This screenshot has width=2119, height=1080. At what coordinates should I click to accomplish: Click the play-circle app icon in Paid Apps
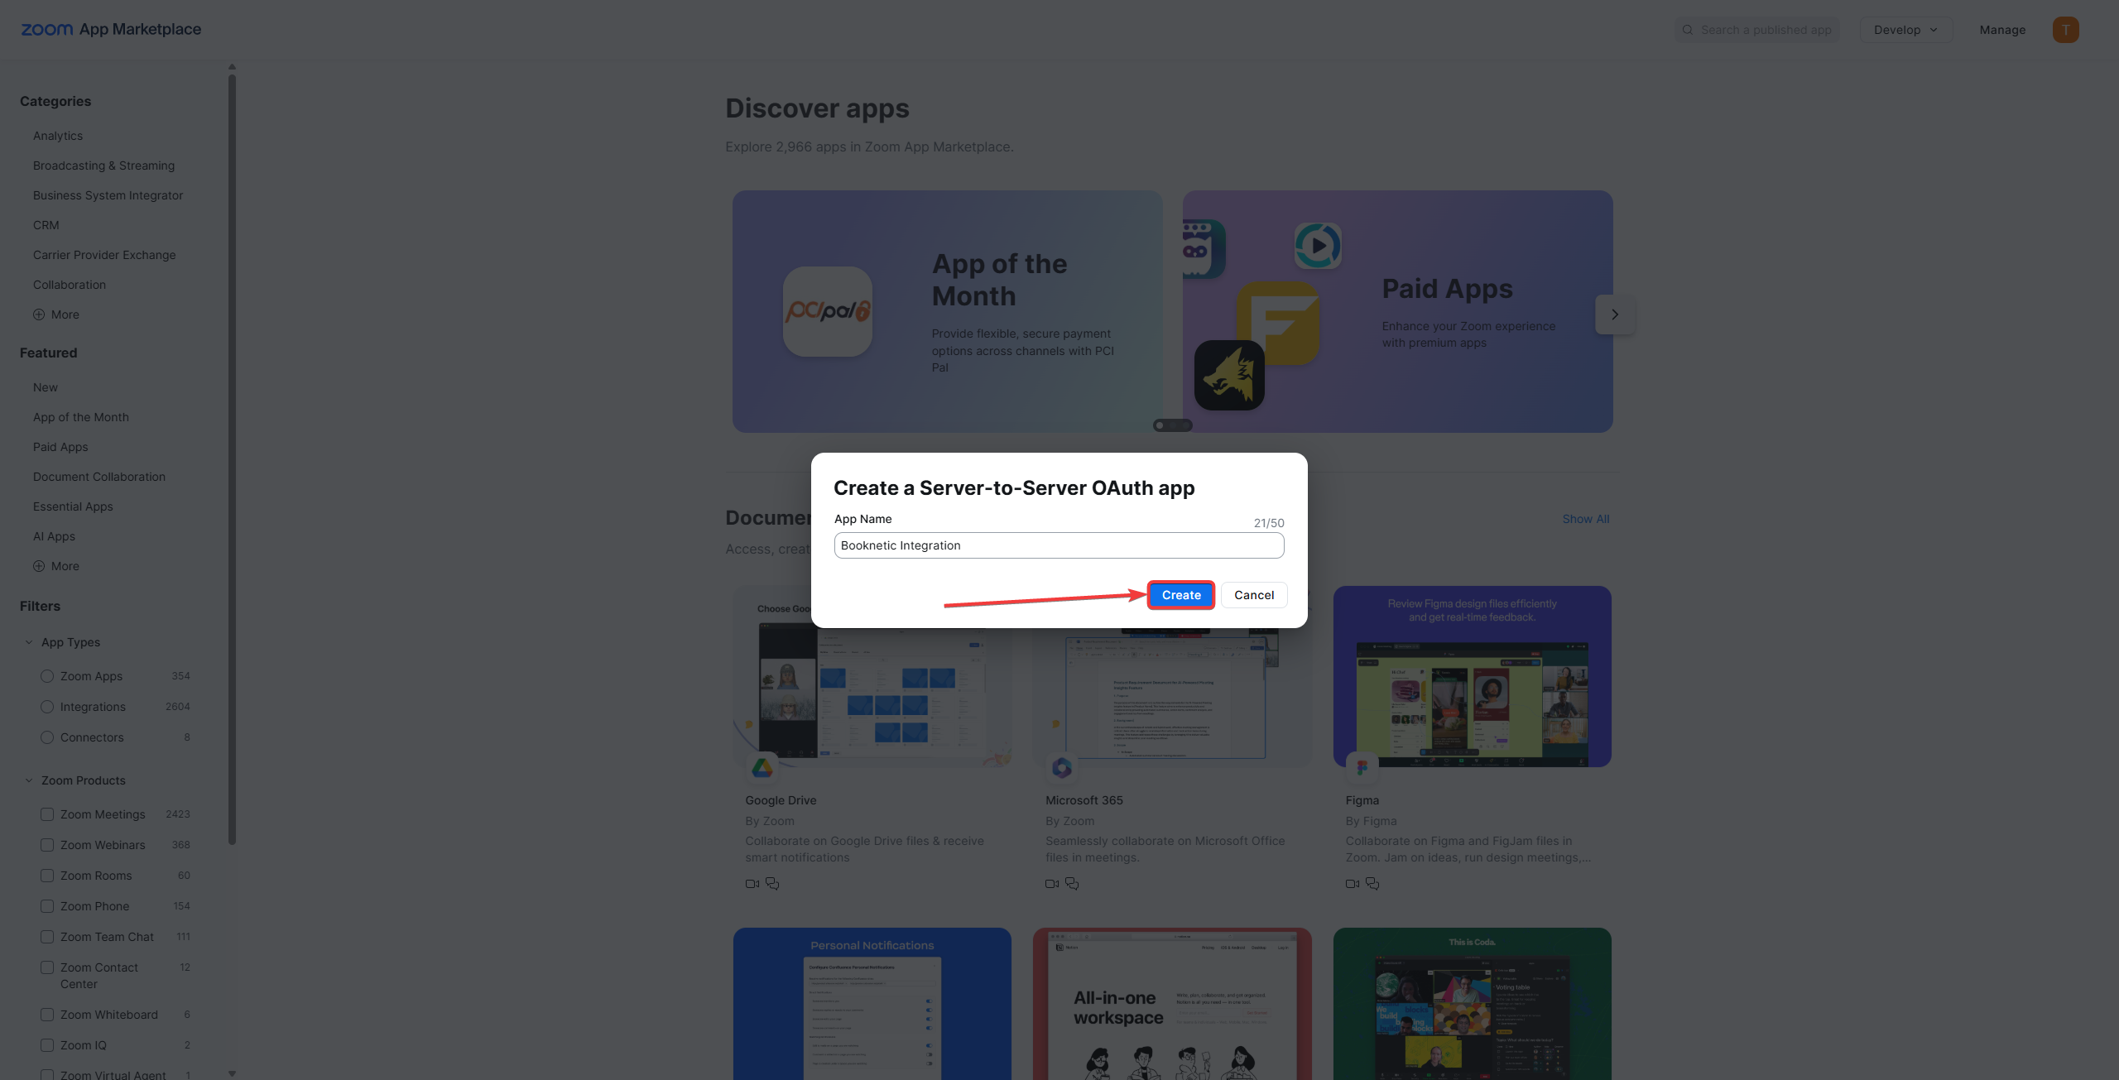click(x=1318, y=246)
